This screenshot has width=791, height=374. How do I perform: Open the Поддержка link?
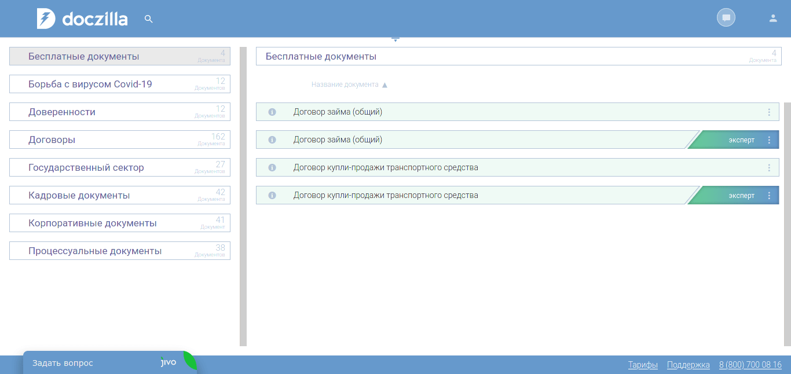coord(688,365)
